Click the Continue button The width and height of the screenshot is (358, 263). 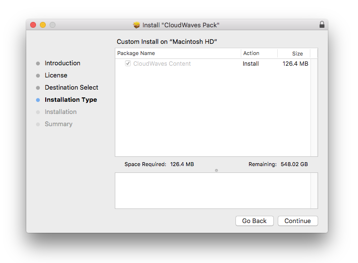pos(297,221)
